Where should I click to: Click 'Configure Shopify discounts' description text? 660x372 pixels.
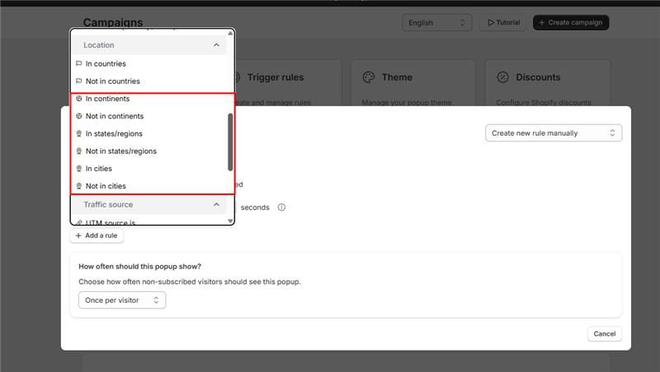pos(544,102)
